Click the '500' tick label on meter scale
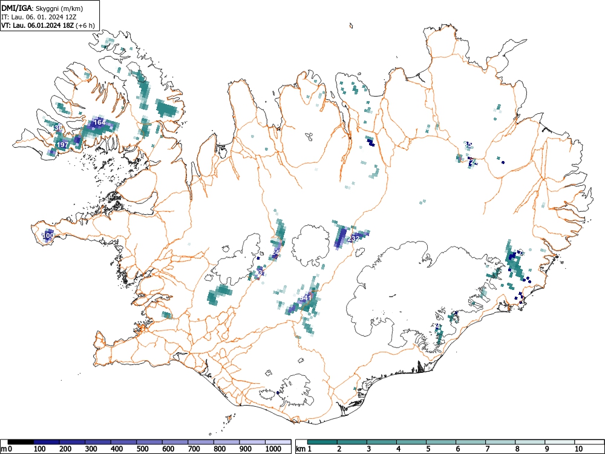The height and width of the screenshot is (454, 605). pos(143,449)
